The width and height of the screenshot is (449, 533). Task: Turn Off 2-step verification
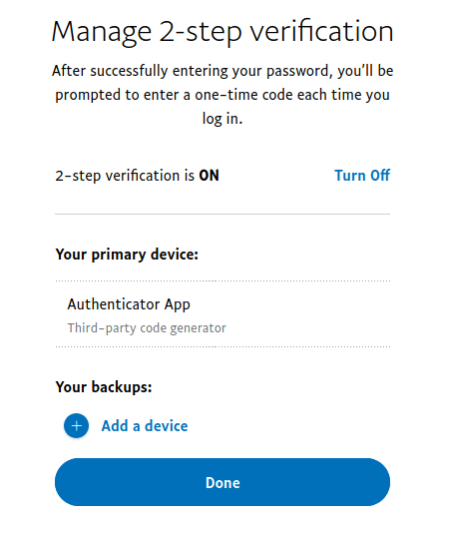click(362, 176)
